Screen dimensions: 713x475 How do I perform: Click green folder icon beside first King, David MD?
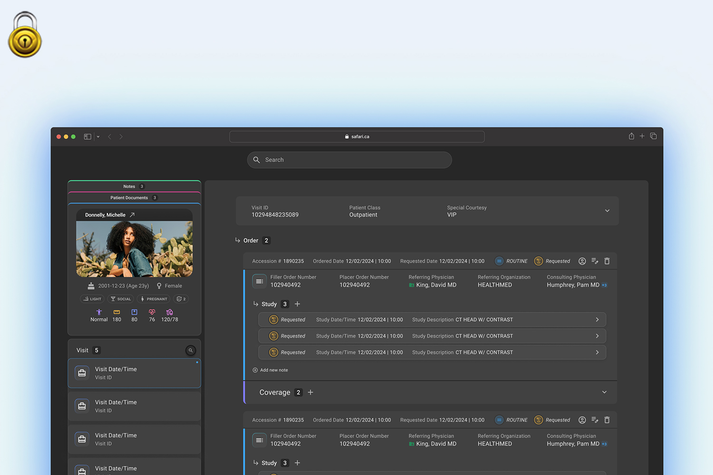412,285
